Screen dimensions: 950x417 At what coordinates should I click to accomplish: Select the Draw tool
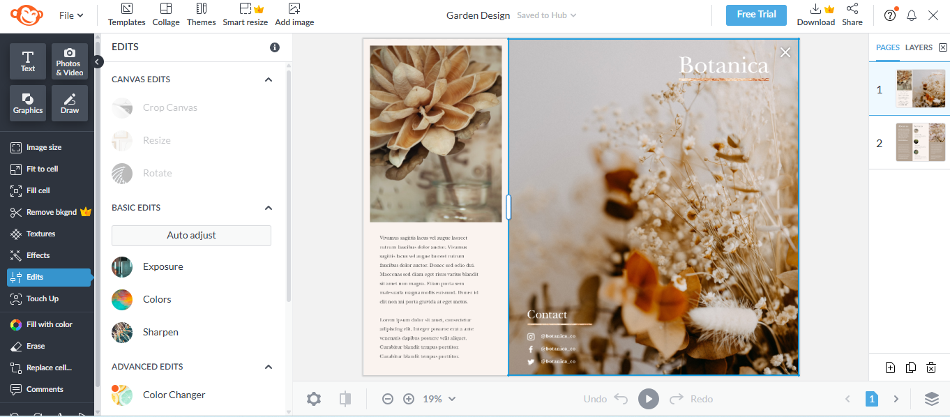[x=69, y=103]
